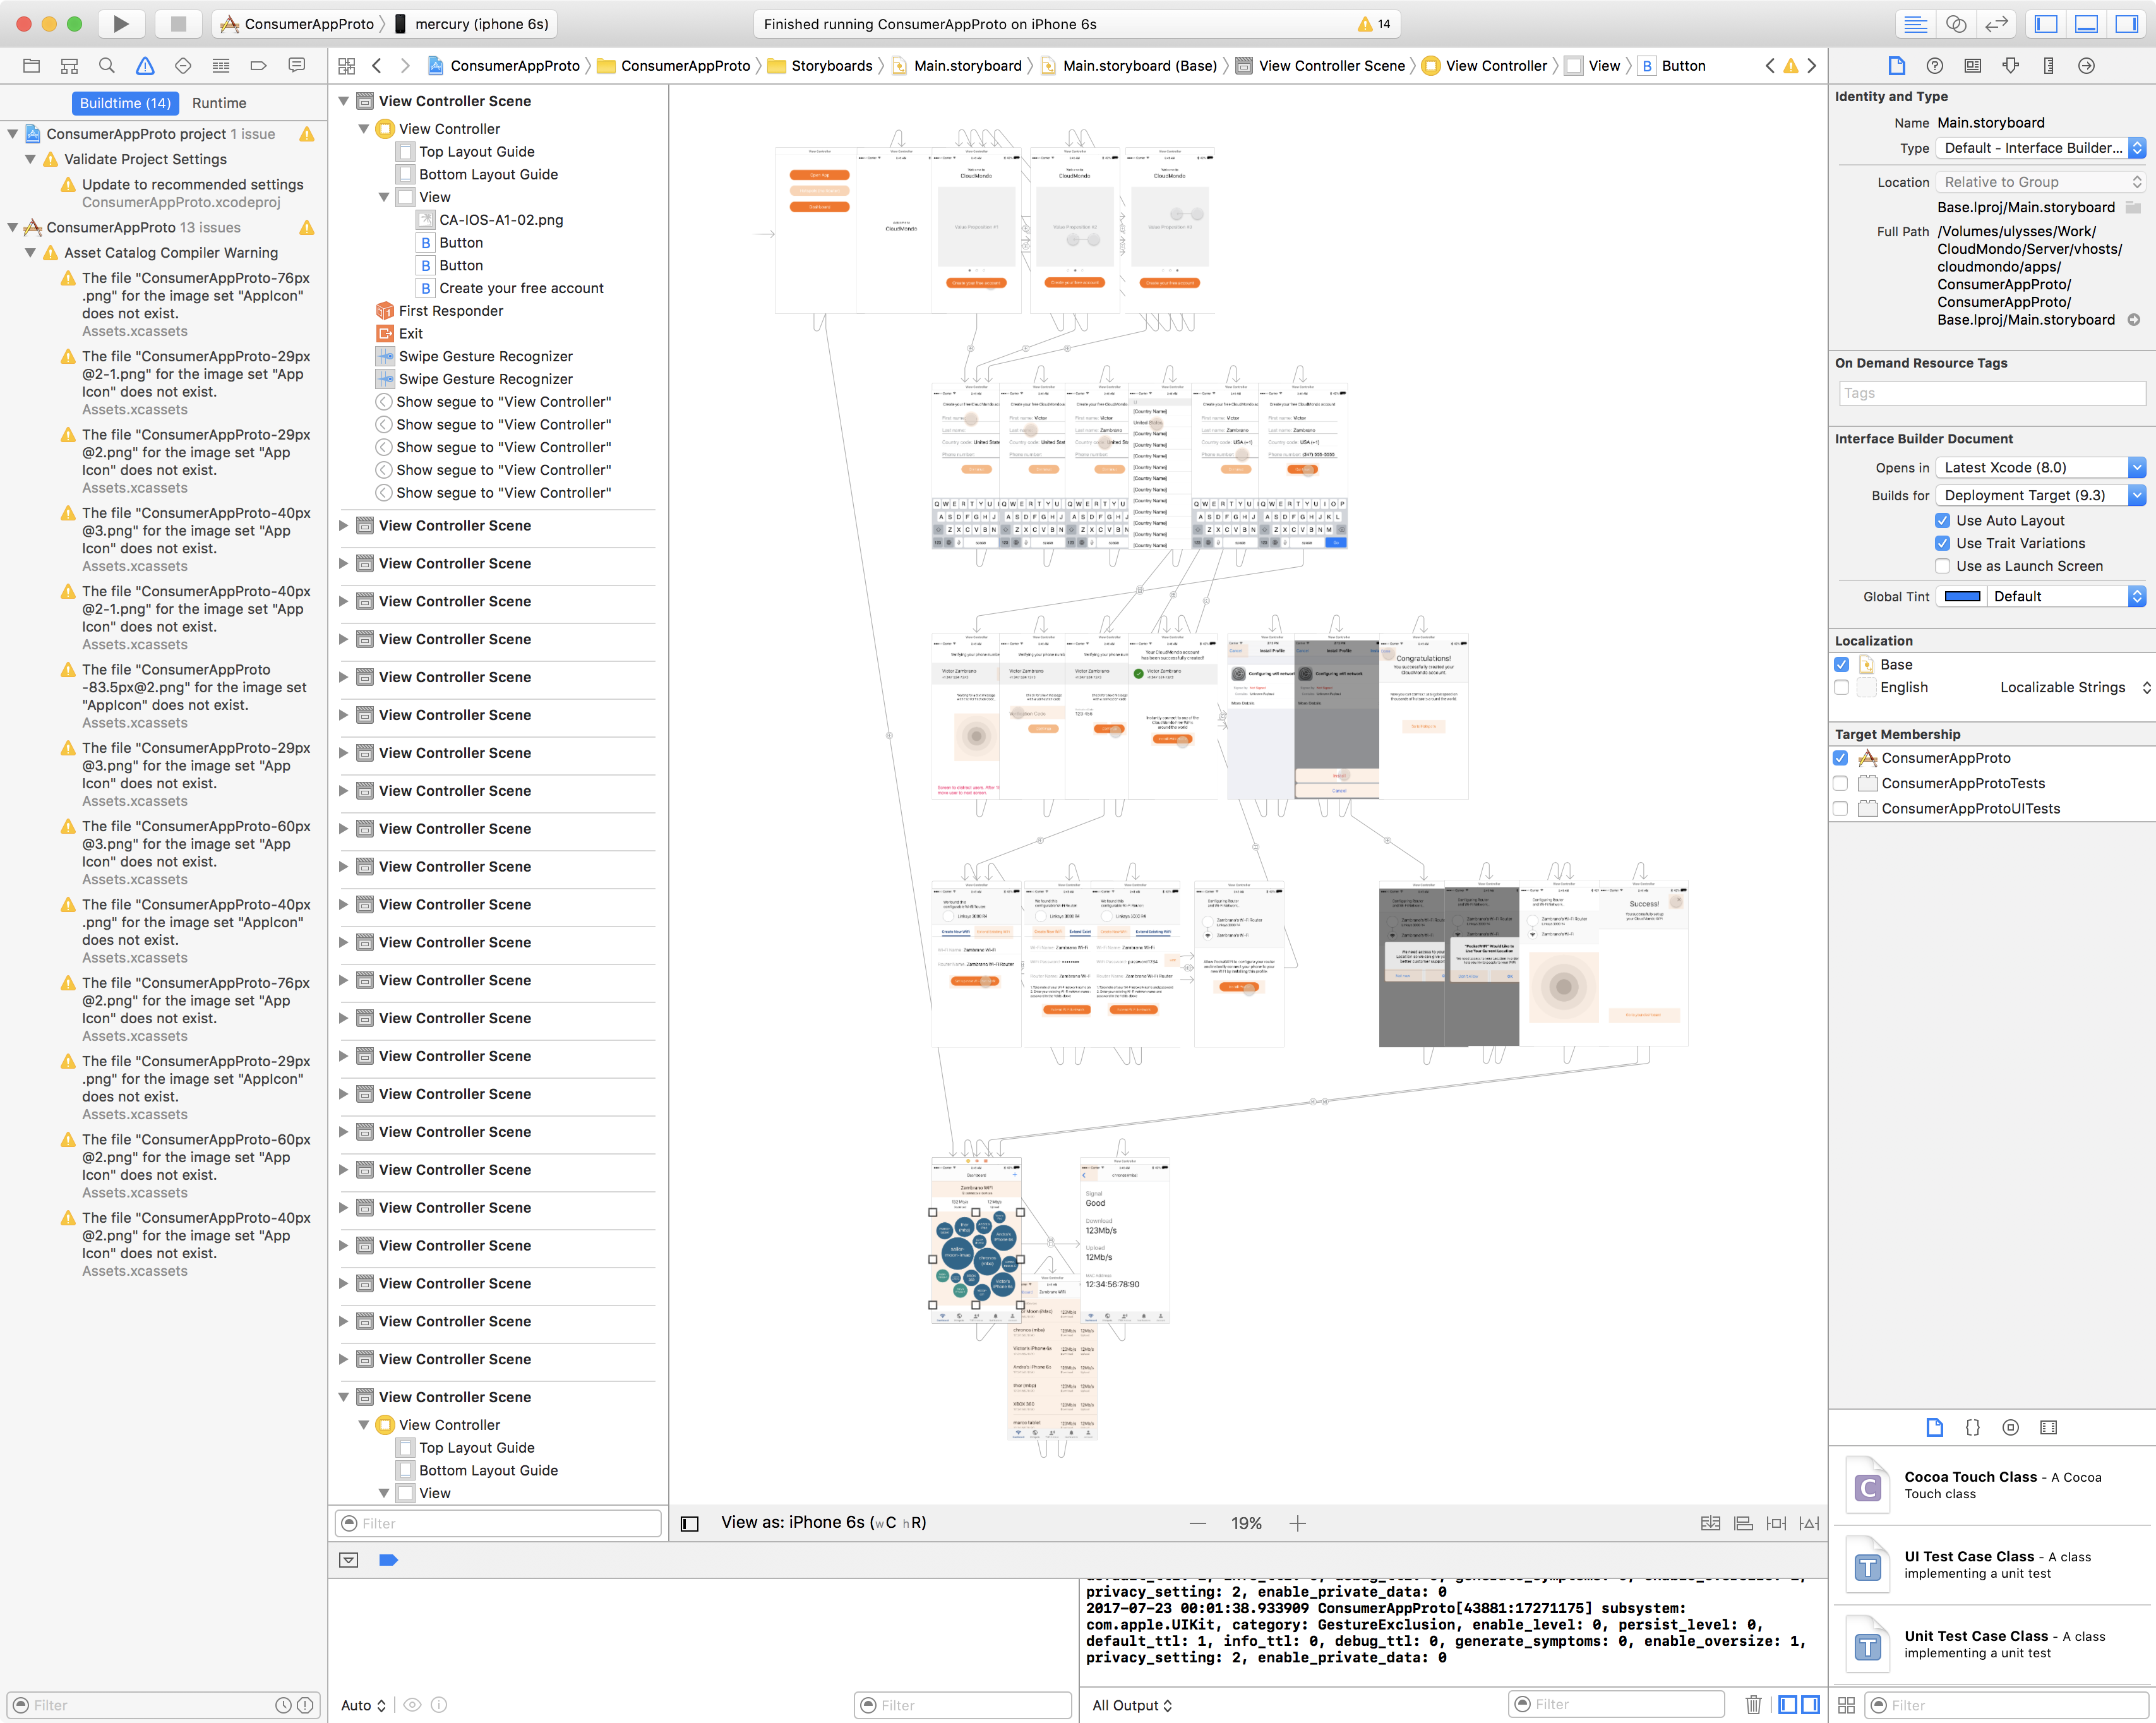Show the Identity inspector
2156x1723 pixels.
[x=1972, y=66]
